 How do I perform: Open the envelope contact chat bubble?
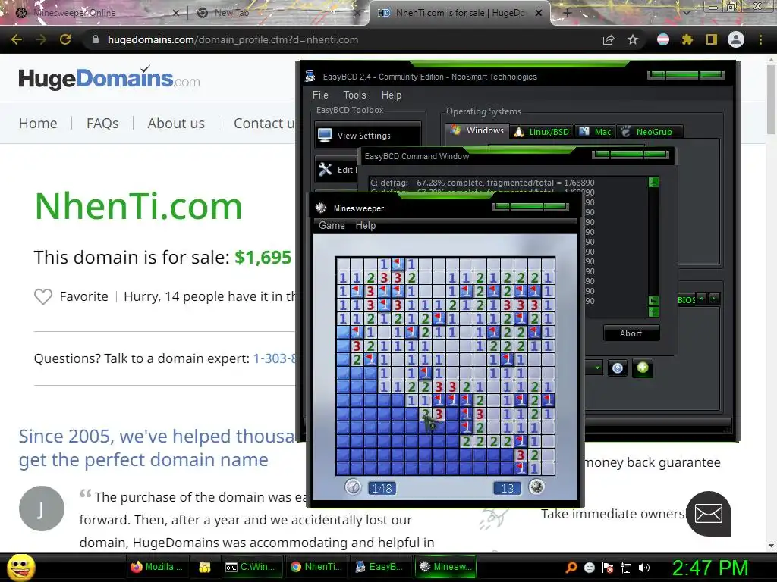709,514
